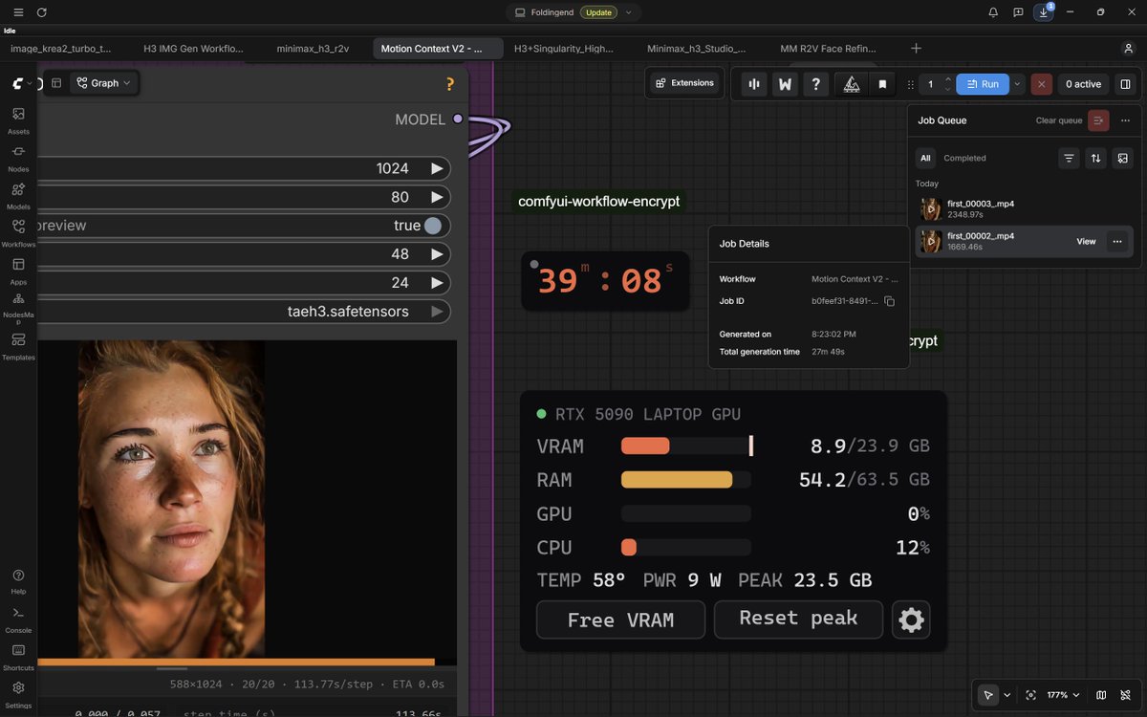Open the downloads icon with badge
This screenshot has width=1147, height=717.
point(1044,12)
